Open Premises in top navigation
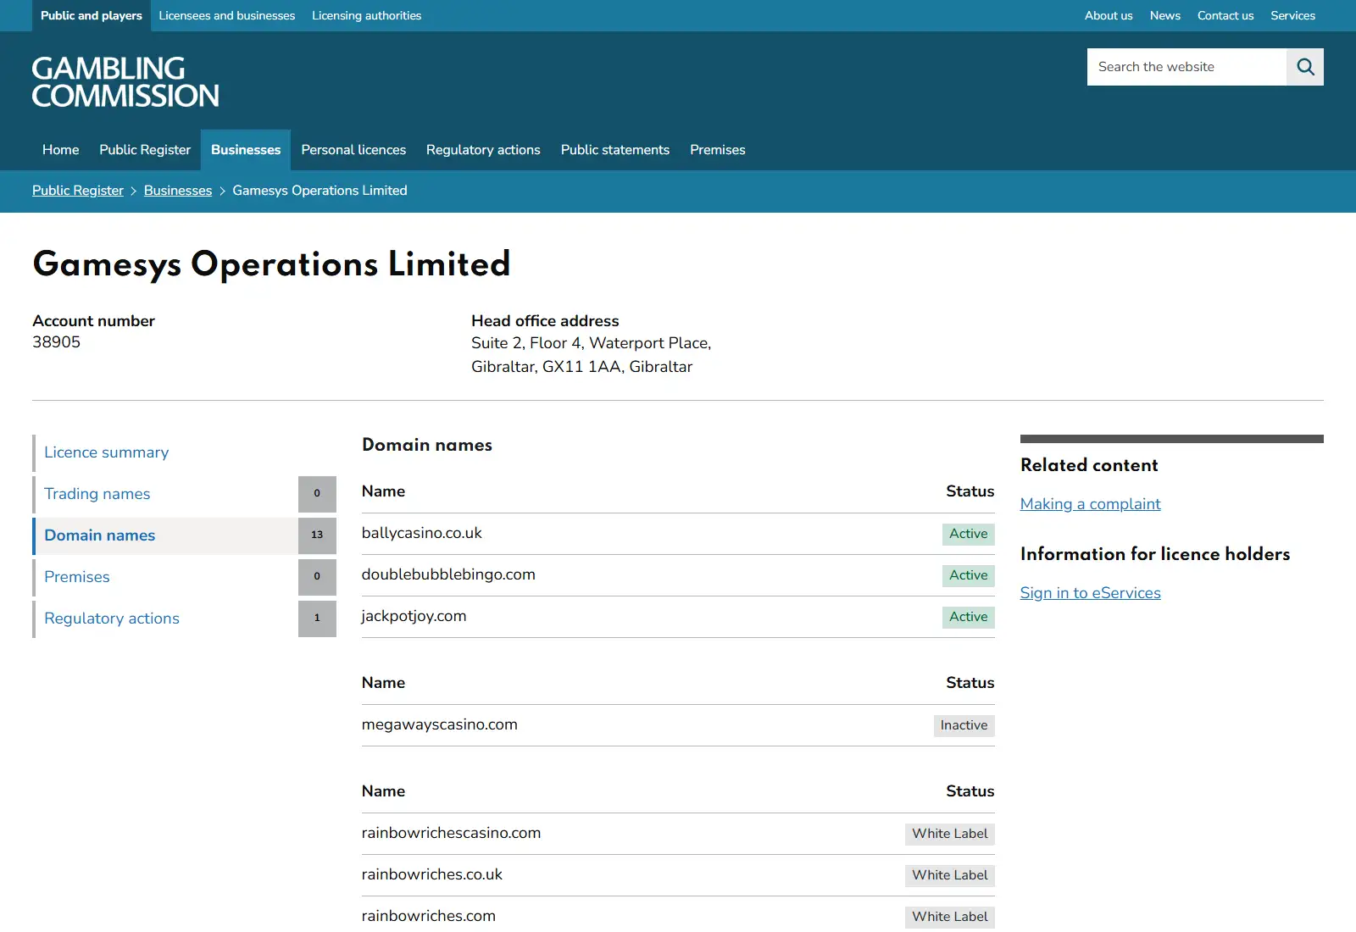Viewport: 1356px width, 932px height. 718,150
